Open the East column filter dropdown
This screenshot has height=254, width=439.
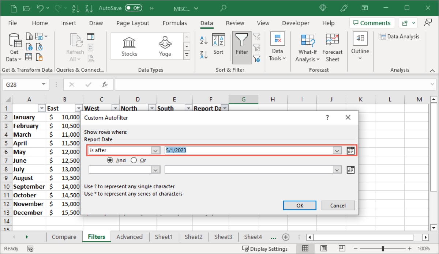pos(78,108)
